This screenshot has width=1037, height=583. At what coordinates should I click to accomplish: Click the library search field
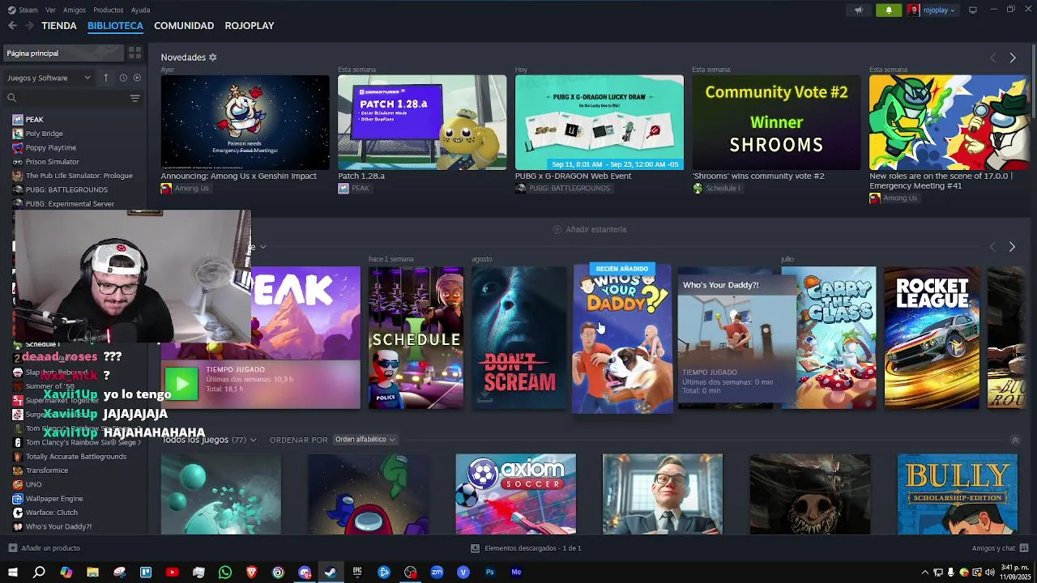65,98
